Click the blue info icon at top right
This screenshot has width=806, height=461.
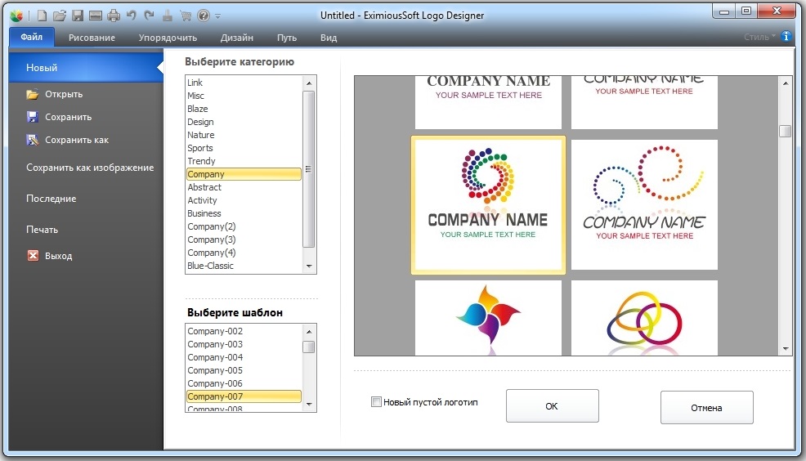(x=786, y=36)
